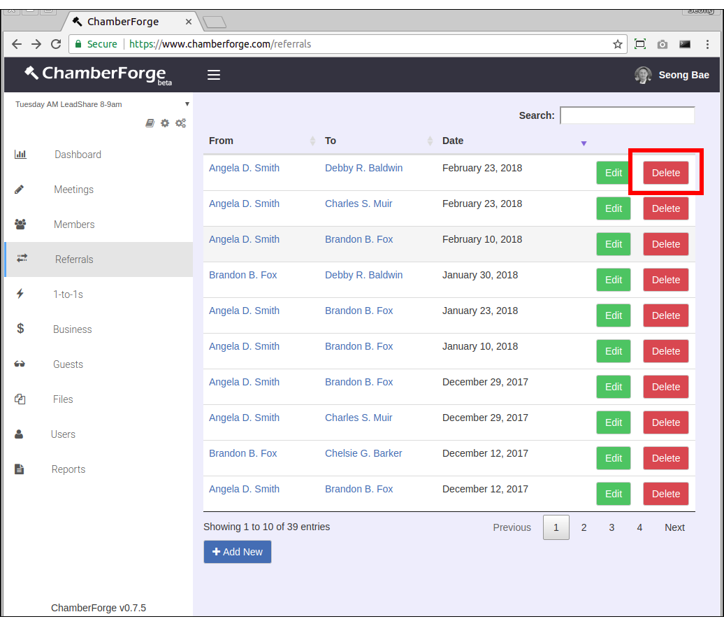Click the single gear settings icon
Viewport: 724px width, 626px height.
pos(165,123)
